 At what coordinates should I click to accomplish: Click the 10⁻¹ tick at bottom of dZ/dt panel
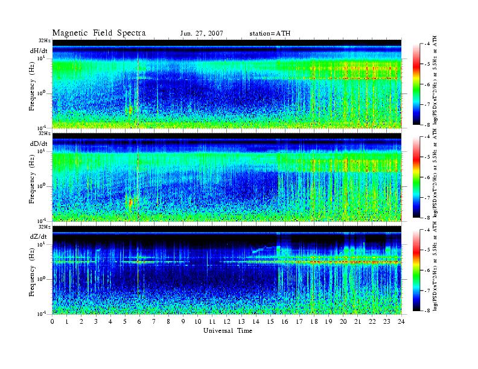pos(42,314)
